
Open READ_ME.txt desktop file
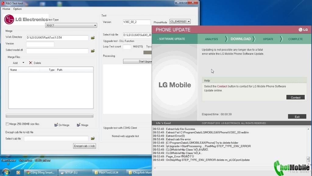(x=43, y=160)
